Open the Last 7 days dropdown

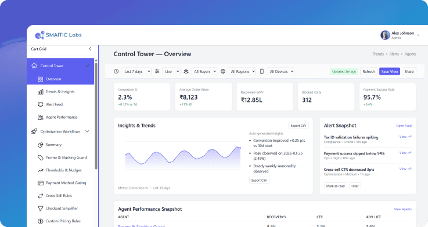click(136, 71)
